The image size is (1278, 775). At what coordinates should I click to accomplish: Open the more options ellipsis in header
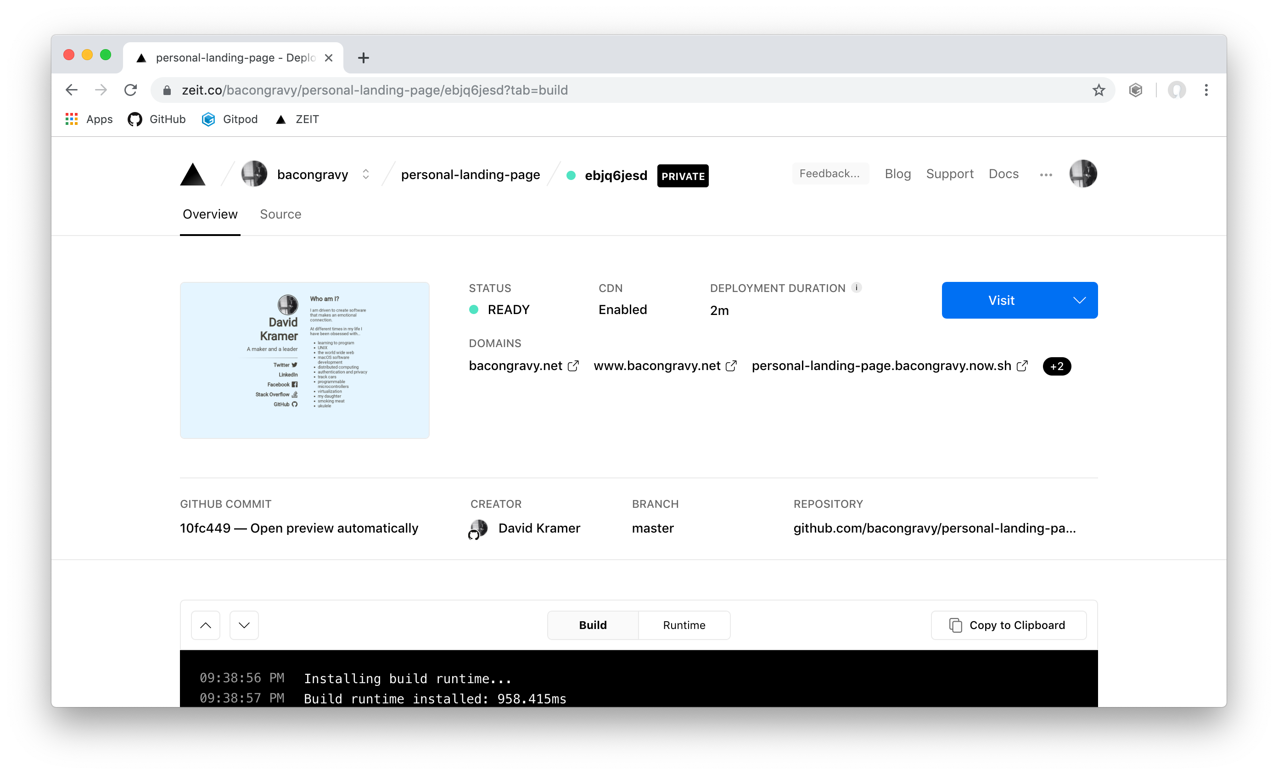tap(1046, 175)
